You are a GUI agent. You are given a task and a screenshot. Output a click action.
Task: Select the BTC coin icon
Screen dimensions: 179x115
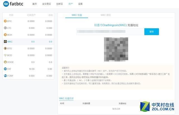point(5,21)
